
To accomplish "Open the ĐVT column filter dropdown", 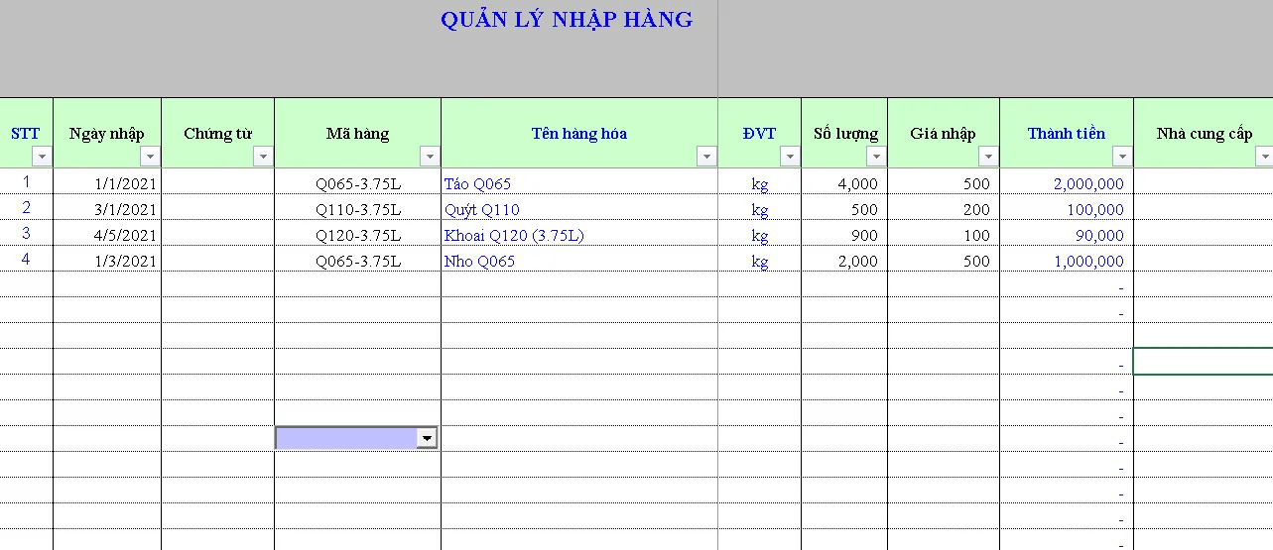I will pyautogui.click(x=790, y=157).
